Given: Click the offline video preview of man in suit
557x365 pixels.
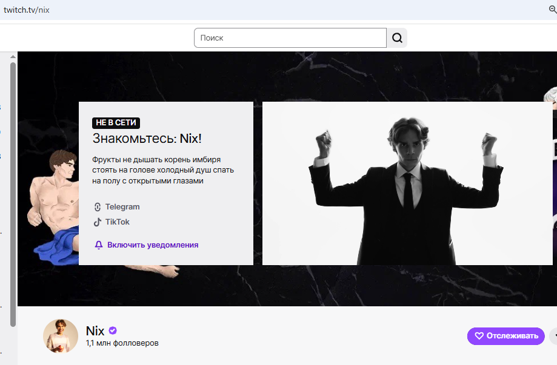Looking at the screenshot, I should point(407,183).
